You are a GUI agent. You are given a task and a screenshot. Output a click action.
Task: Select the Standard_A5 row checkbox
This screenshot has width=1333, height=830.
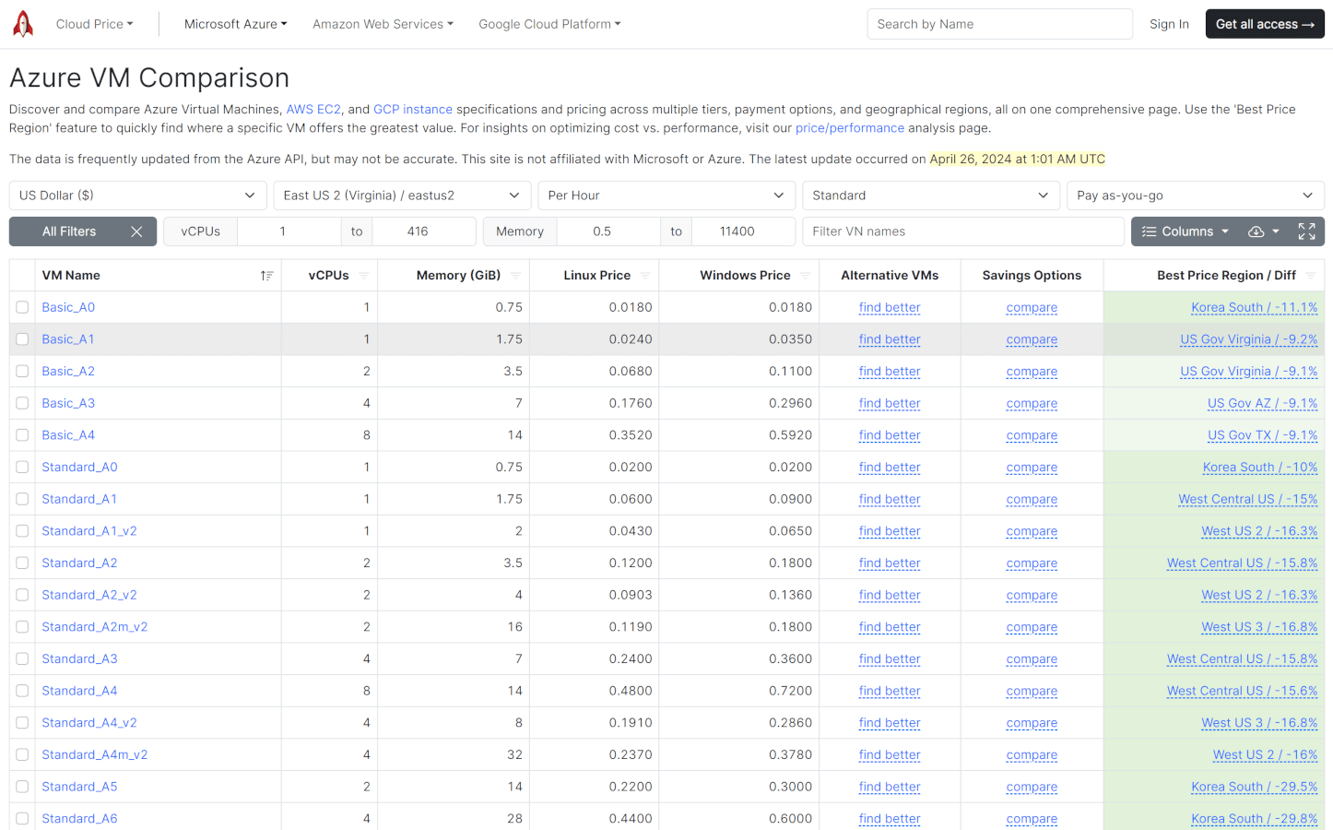[x=22, y=786]
